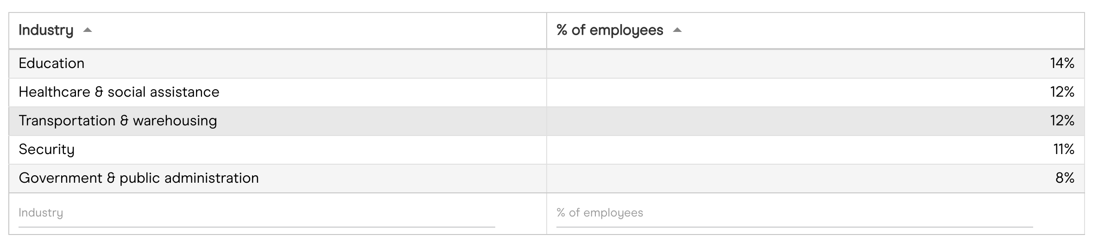Pick the highlighted Transportation & warehousing row

547,121
